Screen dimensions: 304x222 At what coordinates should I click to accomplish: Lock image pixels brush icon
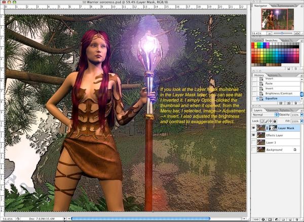pyautogui.click(x=267, y=121)
